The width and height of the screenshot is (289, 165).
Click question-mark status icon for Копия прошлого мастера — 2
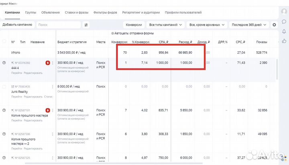coord(4,134)
